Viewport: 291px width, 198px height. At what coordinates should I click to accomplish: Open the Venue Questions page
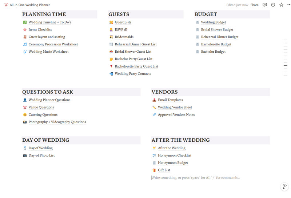41,107
